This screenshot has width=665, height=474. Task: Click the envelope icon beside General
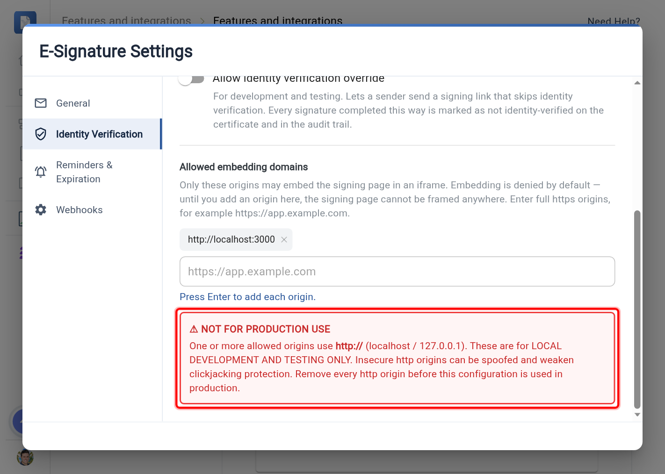pos(41,103)
